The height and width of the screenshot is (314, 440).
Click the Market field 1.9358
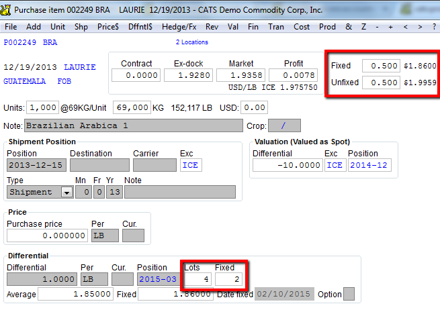(240, 75)
